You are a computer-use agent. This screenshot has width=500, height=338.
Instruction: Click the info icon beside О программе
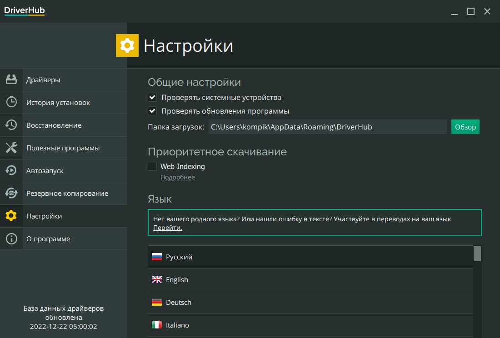pyautogui.click(x=11, y=239)
